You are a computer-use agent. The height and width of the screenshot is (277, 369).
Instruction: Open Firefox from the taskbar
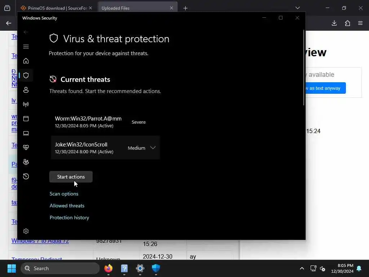pyautogui.click(x=108, y=268)
